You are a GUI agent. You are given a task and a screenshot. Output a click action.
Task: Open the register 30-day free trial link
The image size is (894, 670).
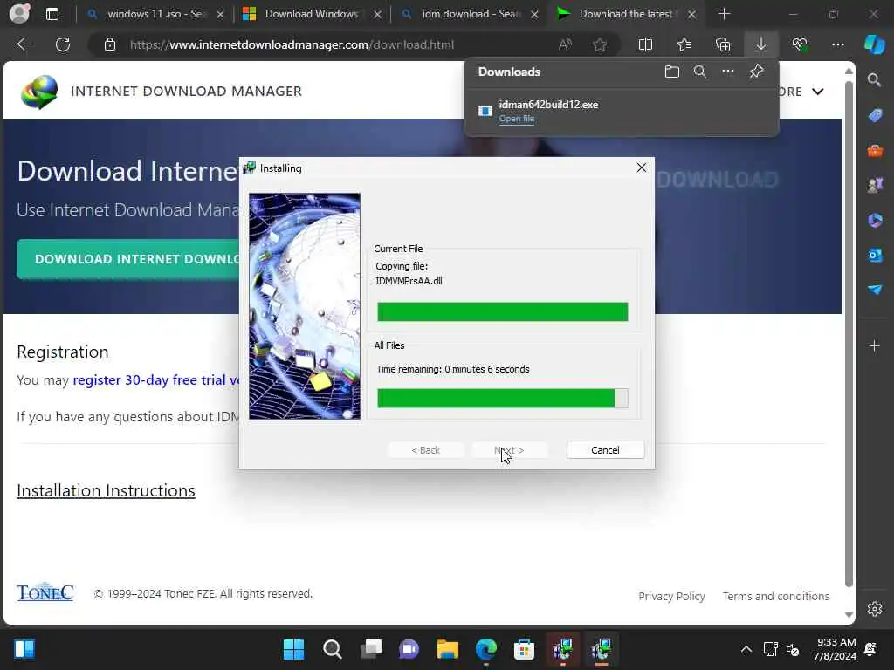(156, 380)
